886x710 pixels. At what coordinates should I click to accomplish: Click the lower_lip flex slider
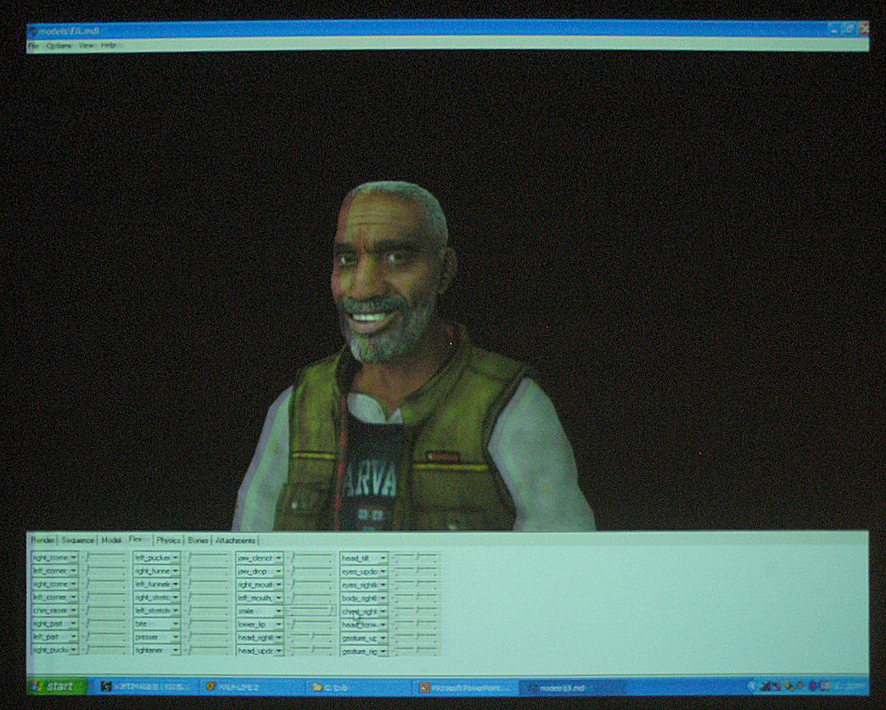click(311, 624)
